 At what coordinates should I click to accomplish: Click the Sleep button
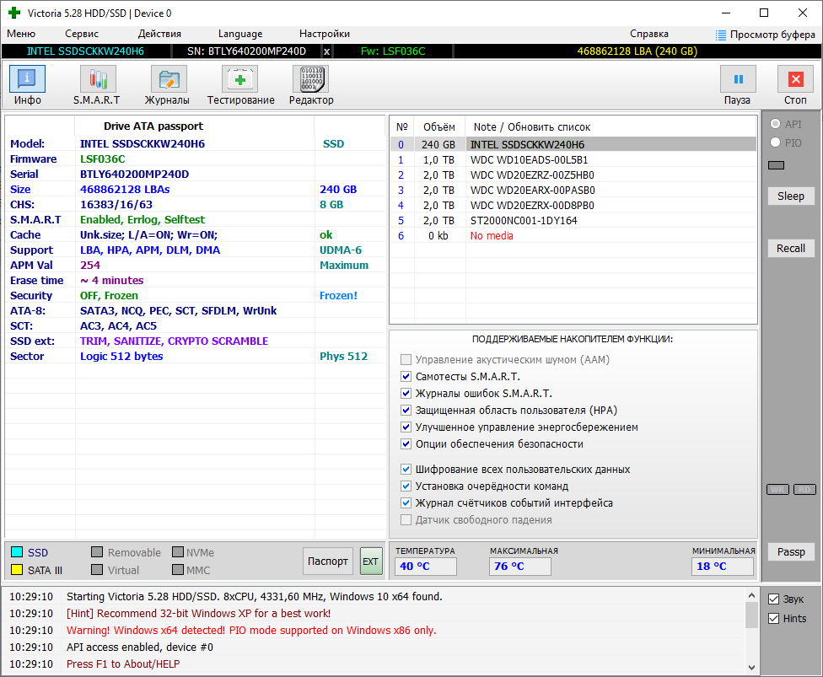coord(790,196)
